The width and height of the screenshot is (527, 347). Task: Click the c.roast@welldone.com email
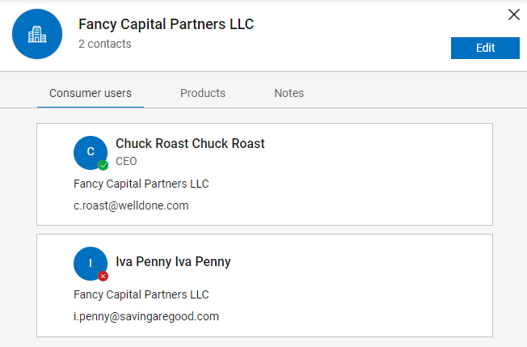(131, 205)
